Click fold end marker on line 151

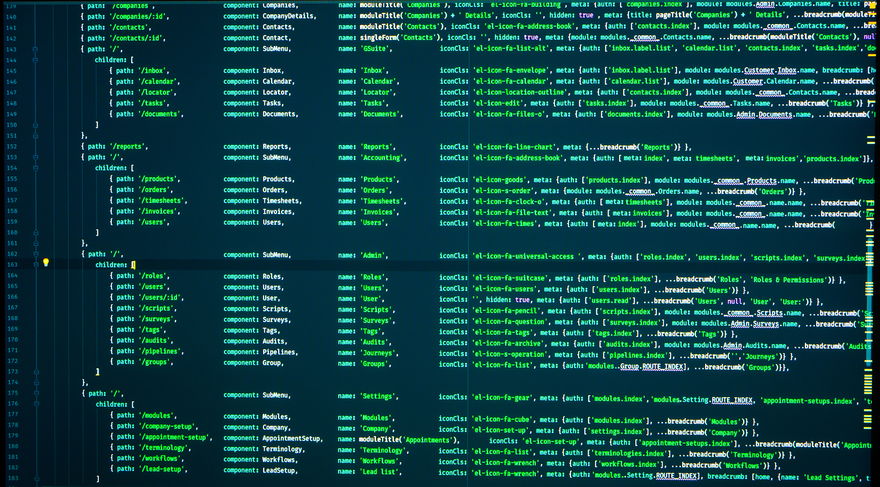pos(36,136)
